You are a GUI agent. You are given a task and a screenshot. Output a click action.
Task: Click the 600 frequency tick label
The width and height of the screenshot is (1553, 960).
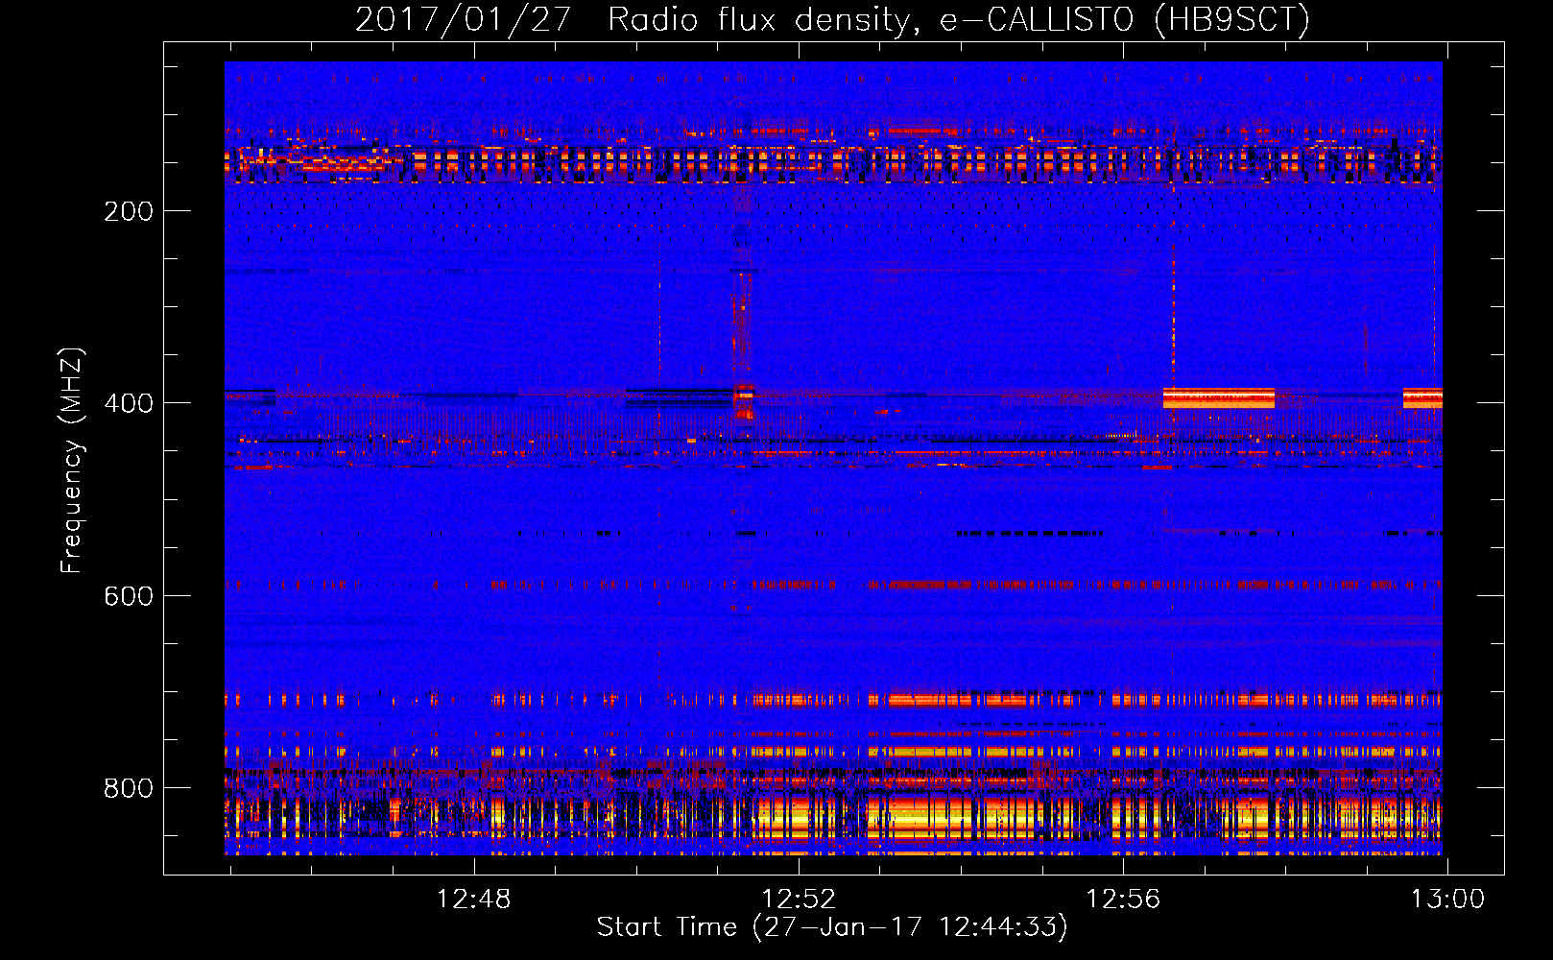coord(129,596)
